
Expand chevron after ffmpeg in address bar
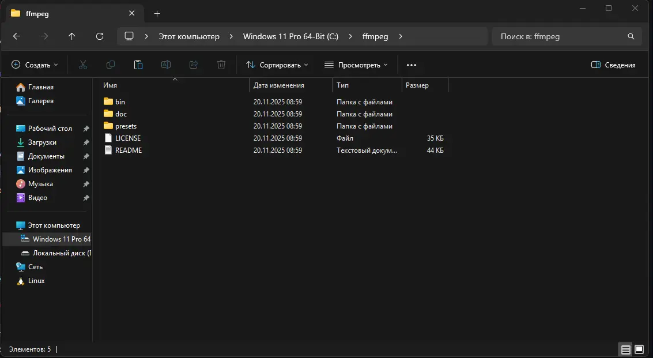pyautogui.click(x=400, y=37)
